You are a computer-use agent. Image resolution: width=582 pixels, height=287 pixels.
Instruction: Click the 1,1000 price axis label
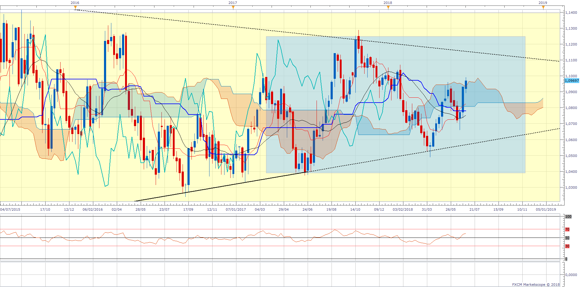tap(571, 76)
